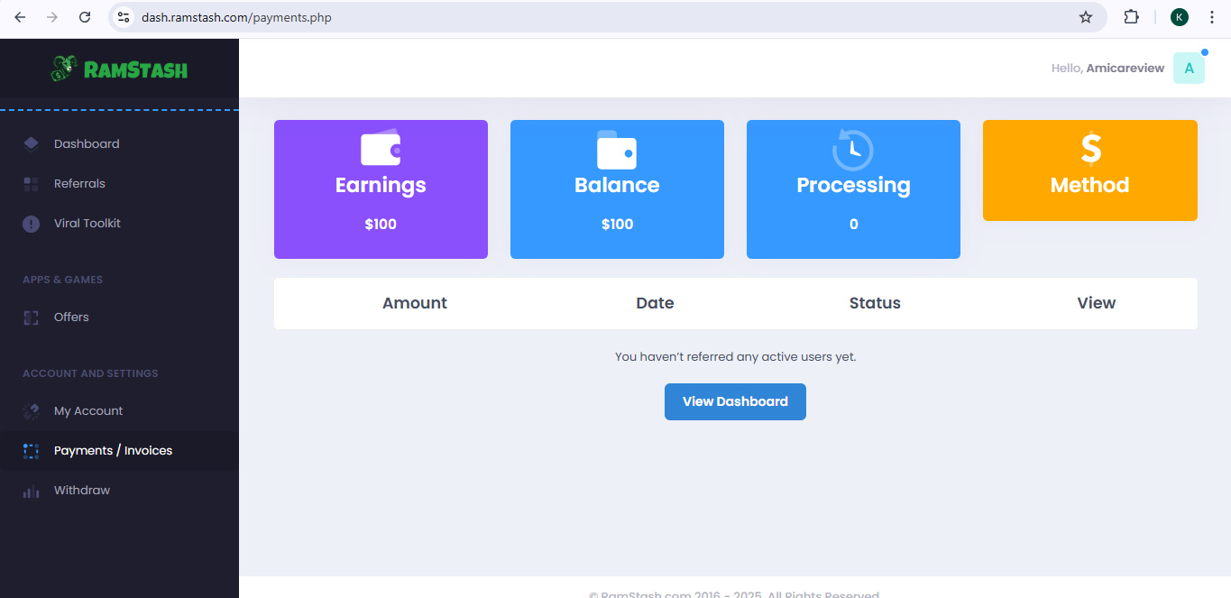This screenshot has height=598, width=1231.
Task: Click the Offers icon in sidebar
Action: [x=31, y=317]
